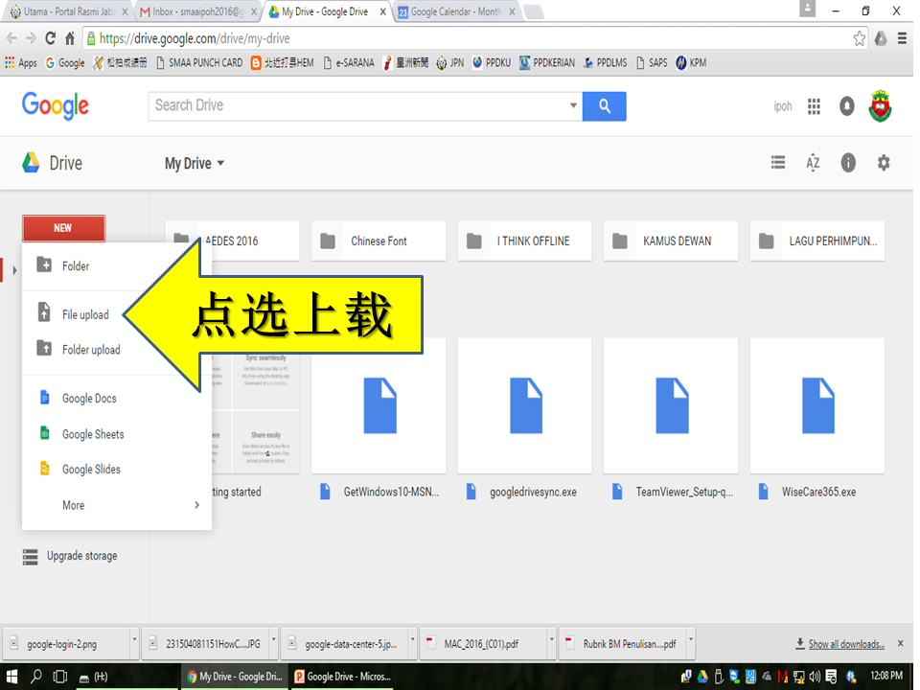The height and width of the screenshot is (690, 920).
Task: Open the search options dropdown arrow
Action: point(573,105)
